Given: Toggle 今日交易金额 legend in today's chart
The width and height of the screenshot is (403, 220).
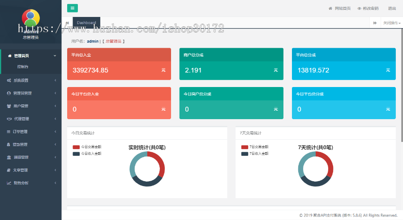Looking at the screenshot, I should [x=87, y=147].
